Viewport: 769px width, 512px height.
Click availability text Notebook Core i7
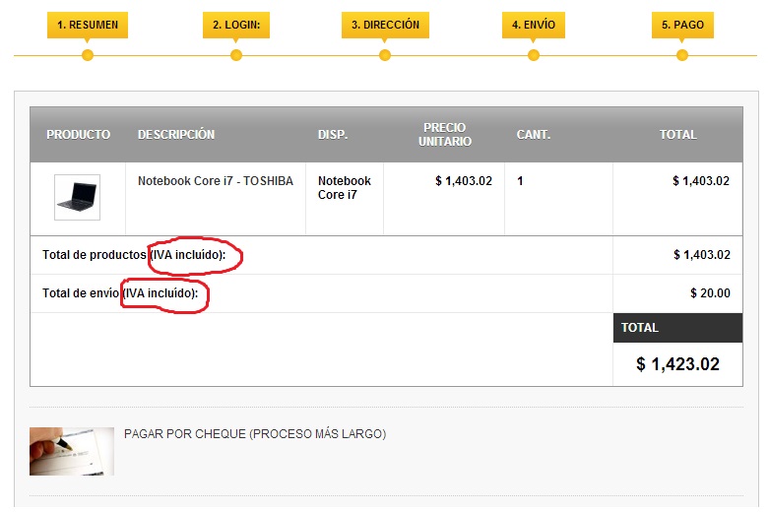click(345, 188)
